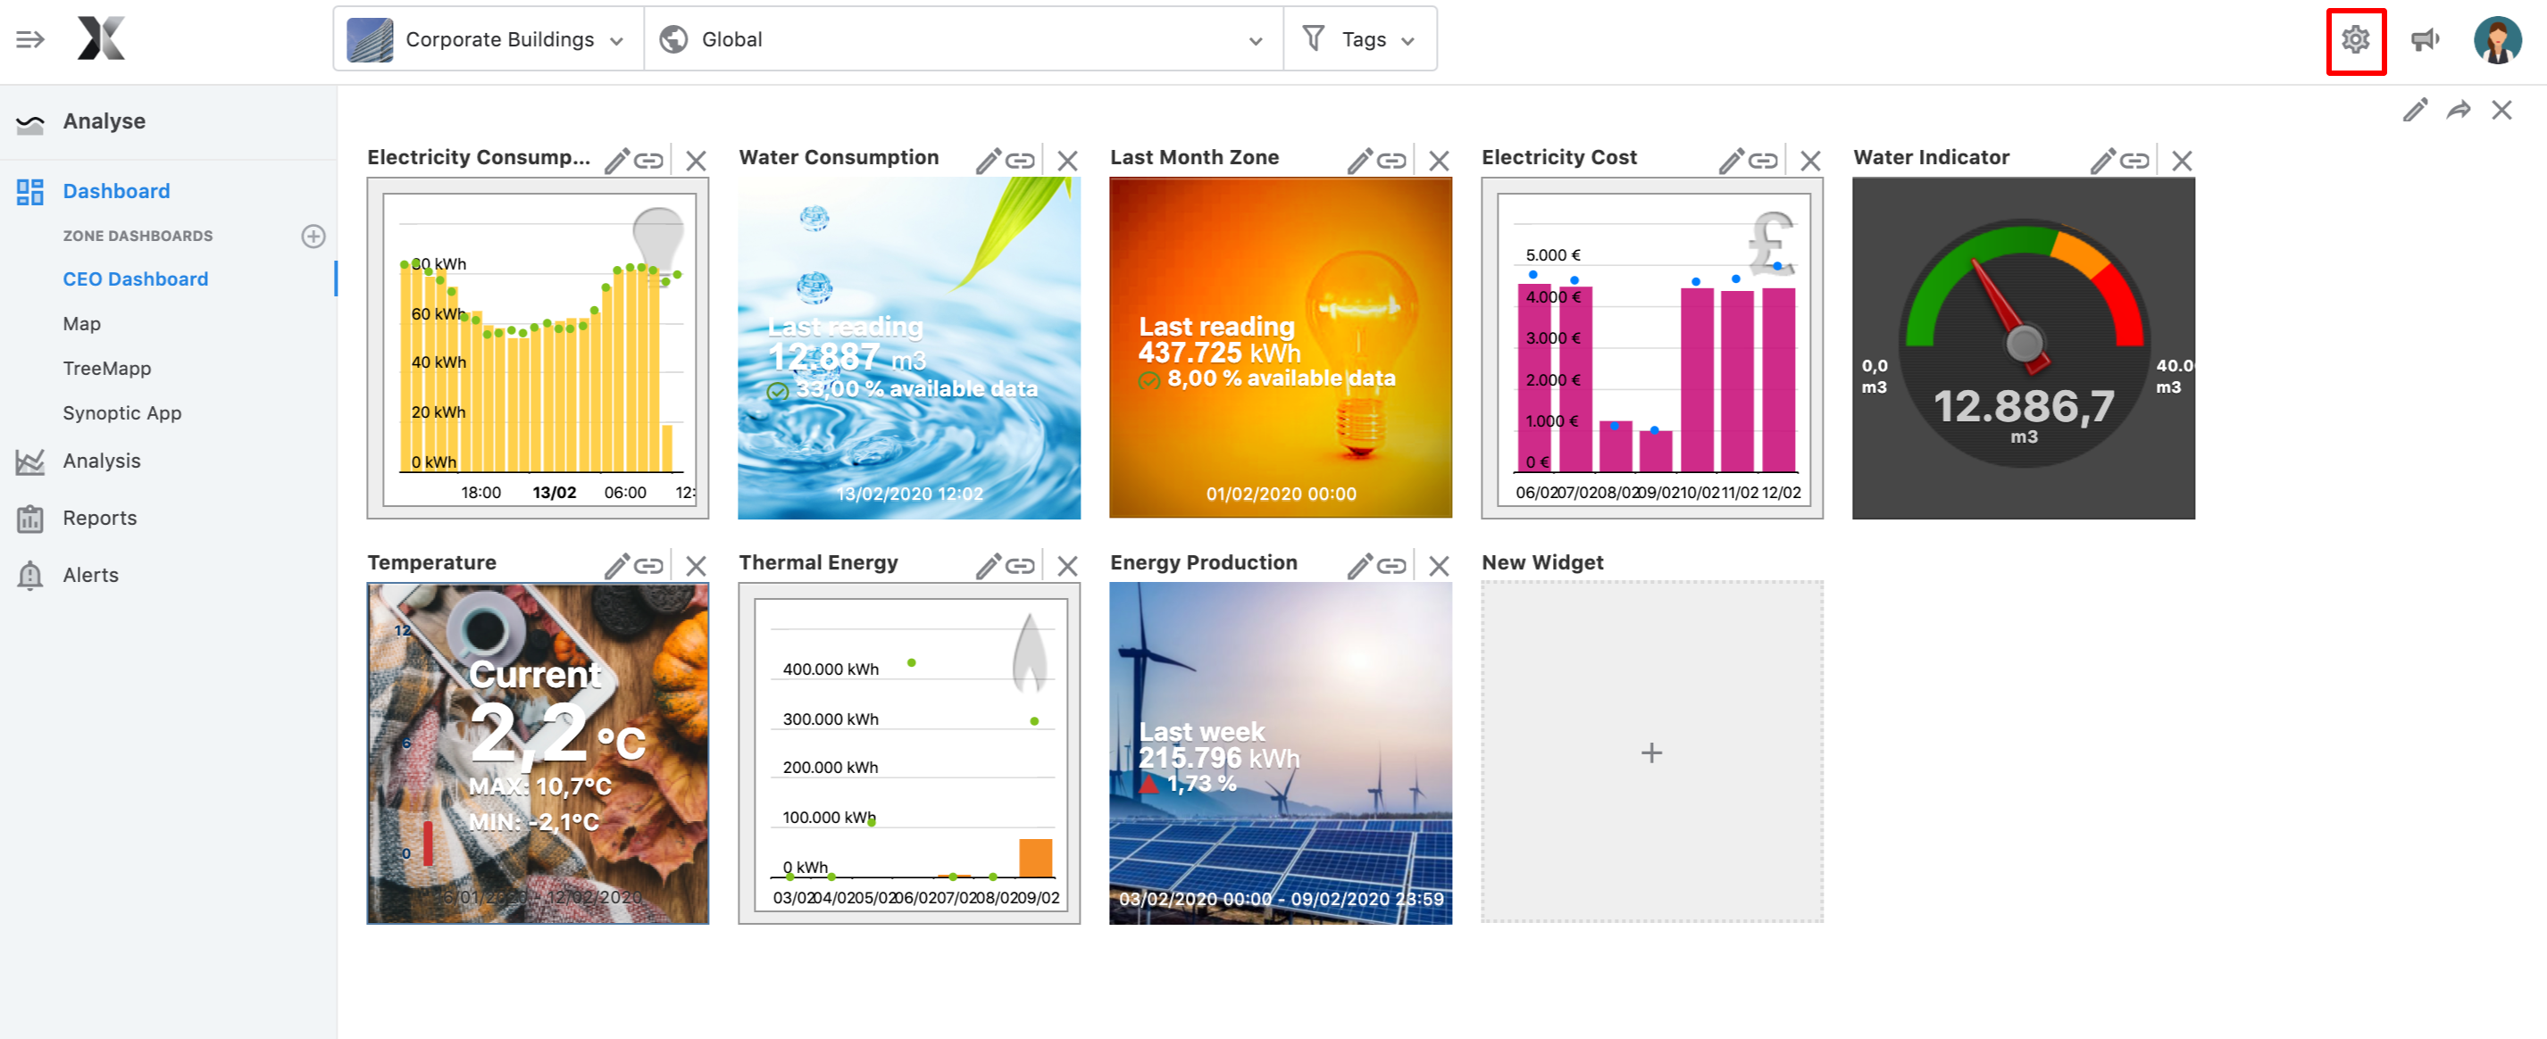Select the Analyse section
The height and width of the screenshot is (1039, 2547).
[103, 121]
